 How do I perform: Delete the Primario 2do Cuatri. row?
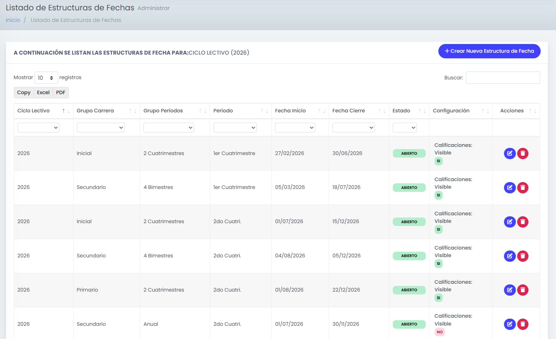(x=523, y=290)
